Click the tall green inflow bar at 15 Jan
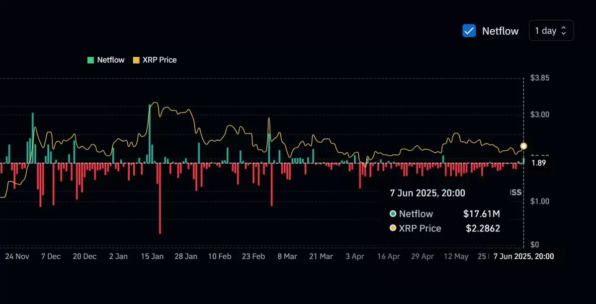This screenshot has height=304, width=596. tap(150, 134)
